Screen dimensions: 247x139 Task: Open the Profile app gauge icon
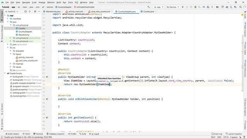[204, 7]
